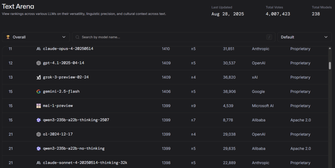Click the vote count 22,889

point(229,163)
